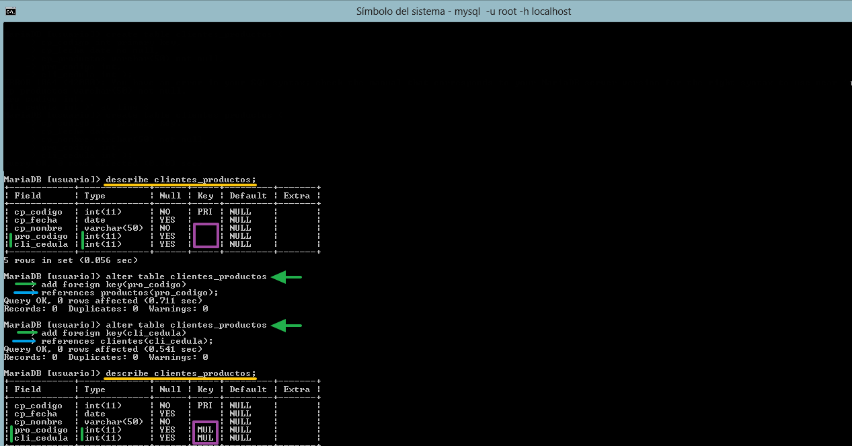Click the Command Prompt icon in title bar
Viewport: 852px width, 446px height.
(x=11, y=11)
